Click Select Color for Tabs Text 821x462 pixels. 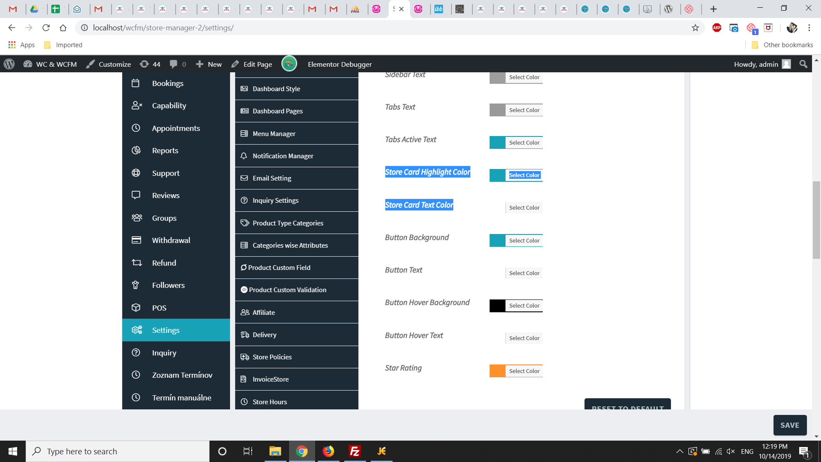click(x=524, y=110)
